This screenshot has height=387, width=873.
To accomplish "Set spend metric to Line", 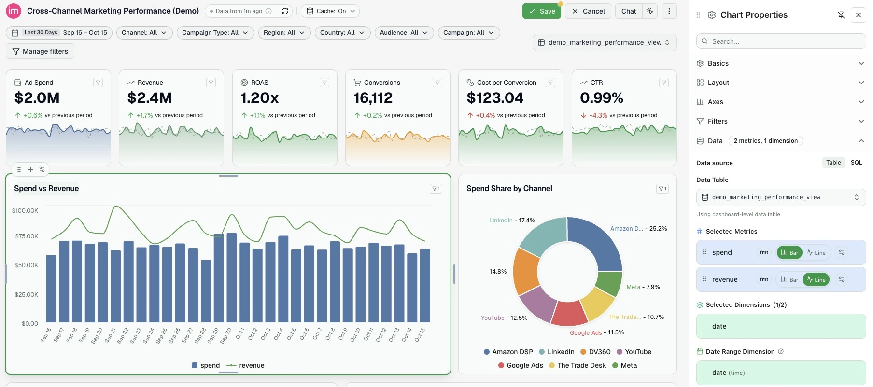I will [x=816, y=252].
